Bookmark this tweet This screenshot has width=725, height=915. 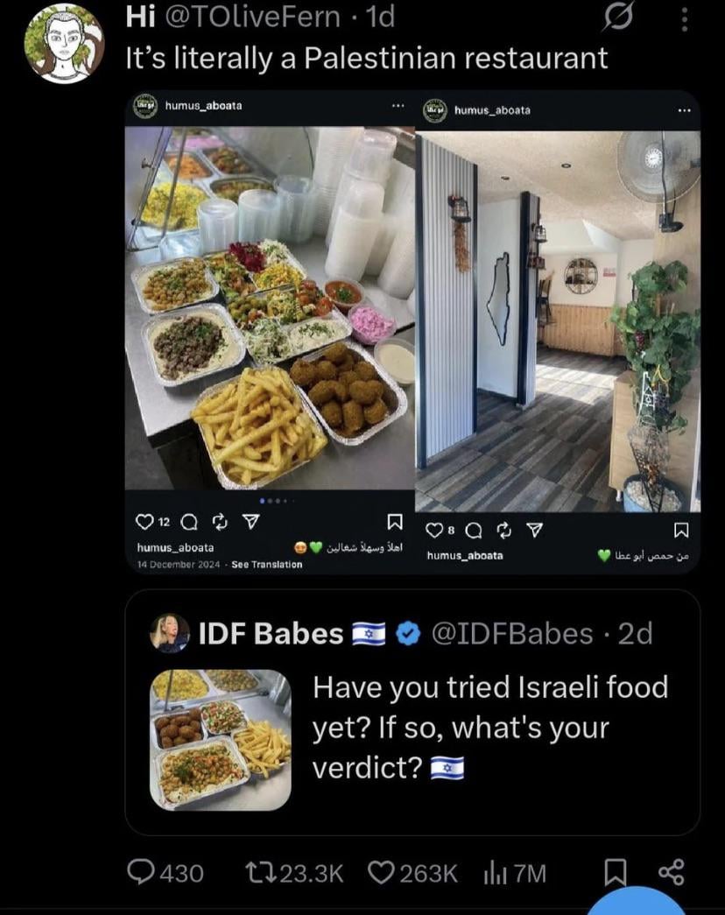click(x=615, y=873)
